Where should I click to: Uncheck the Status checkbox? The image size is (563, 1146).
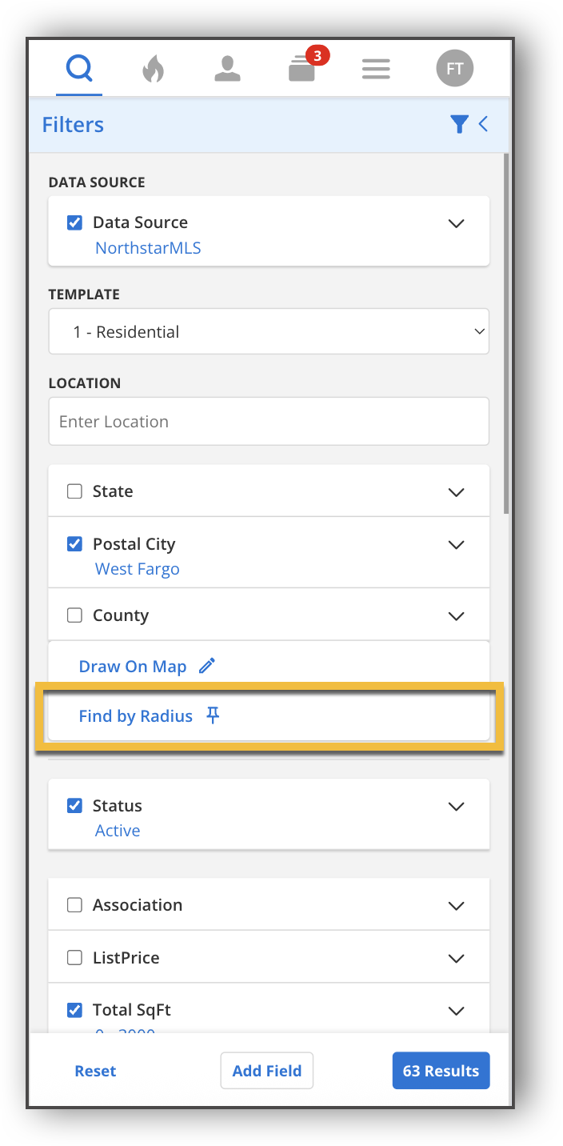pos(74,806)
